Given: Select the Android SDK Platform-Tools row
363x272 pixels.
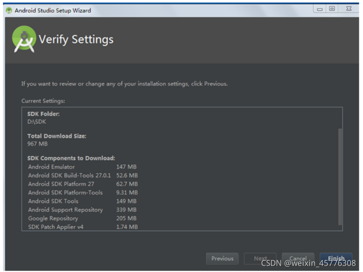Looking at the screenshot, I should point(83,193).
